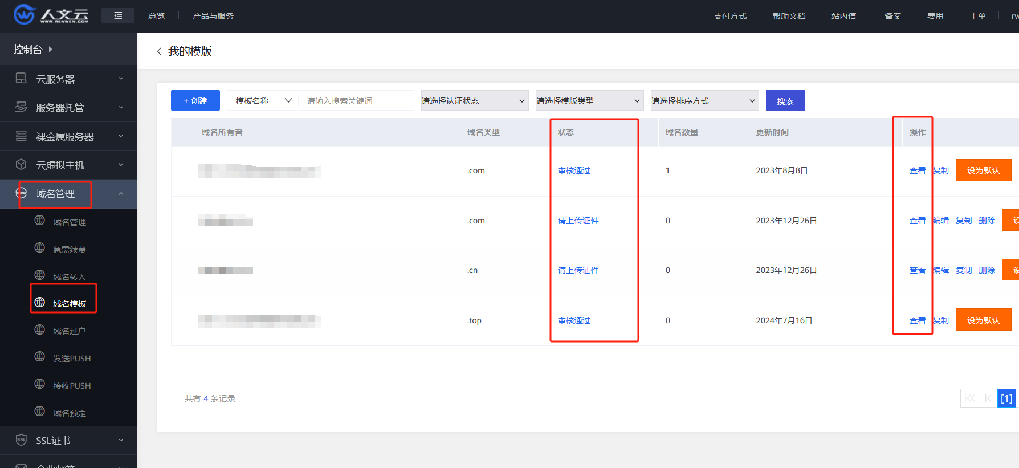Viewport: 1019px width, 468px height.
Task: Click the 创建 button
Action: click(x=195, y=100)
